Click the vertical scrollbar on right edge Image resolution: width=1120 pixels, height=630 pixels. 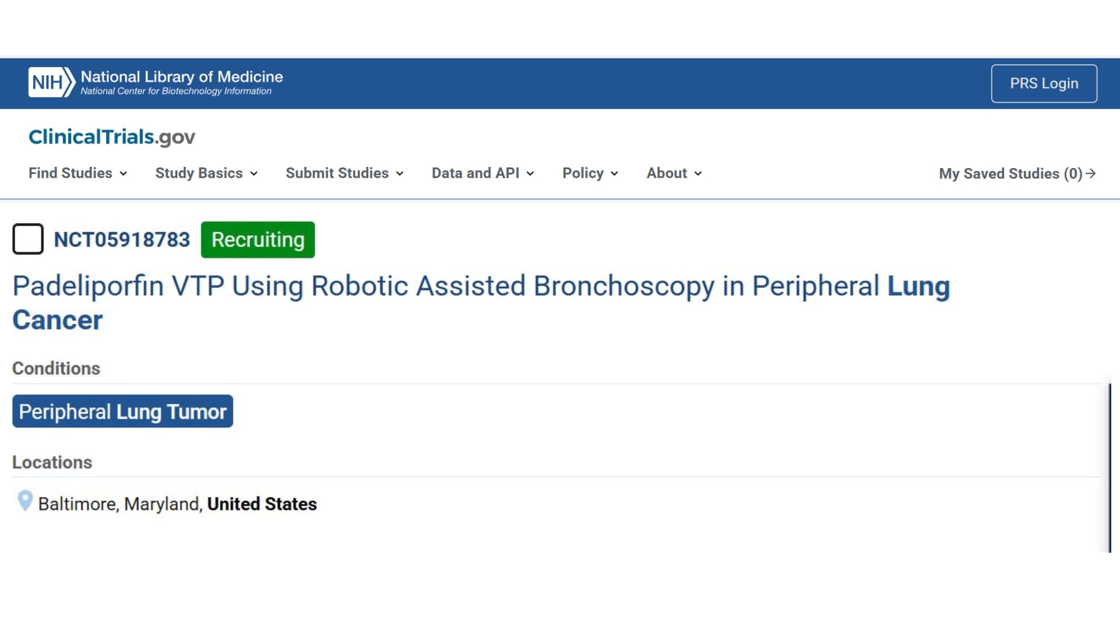pyautogui.click(x=1109, y=468)
